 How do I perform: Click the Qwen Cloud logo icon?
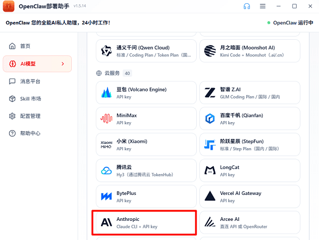[x=106, y=51]
